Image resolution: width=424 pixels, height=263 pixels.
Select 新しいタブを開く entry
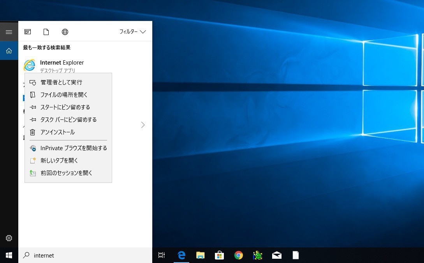pyautogui.click(x=59, y=161)
